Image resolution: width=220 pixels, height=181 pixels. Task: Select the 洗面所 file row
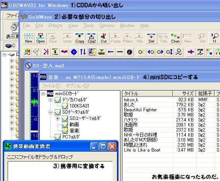171,125
